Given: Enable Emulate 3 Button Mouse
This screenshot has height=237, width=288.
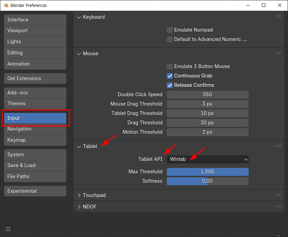Looking at the screenshot, I should coord(170,66).
